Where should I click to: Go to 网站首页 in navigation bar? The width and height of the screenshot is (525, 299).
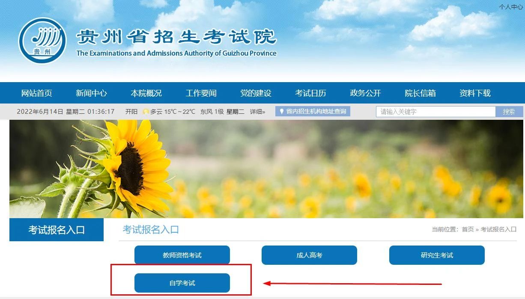pyautogui.click(x=37, y=93)
